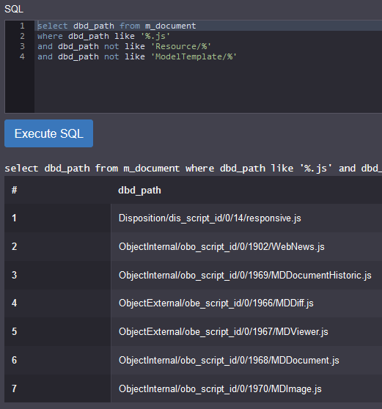Click the SQL label above the editor
The height and width of the screenshot is (409, 382).
click(14, 9)
